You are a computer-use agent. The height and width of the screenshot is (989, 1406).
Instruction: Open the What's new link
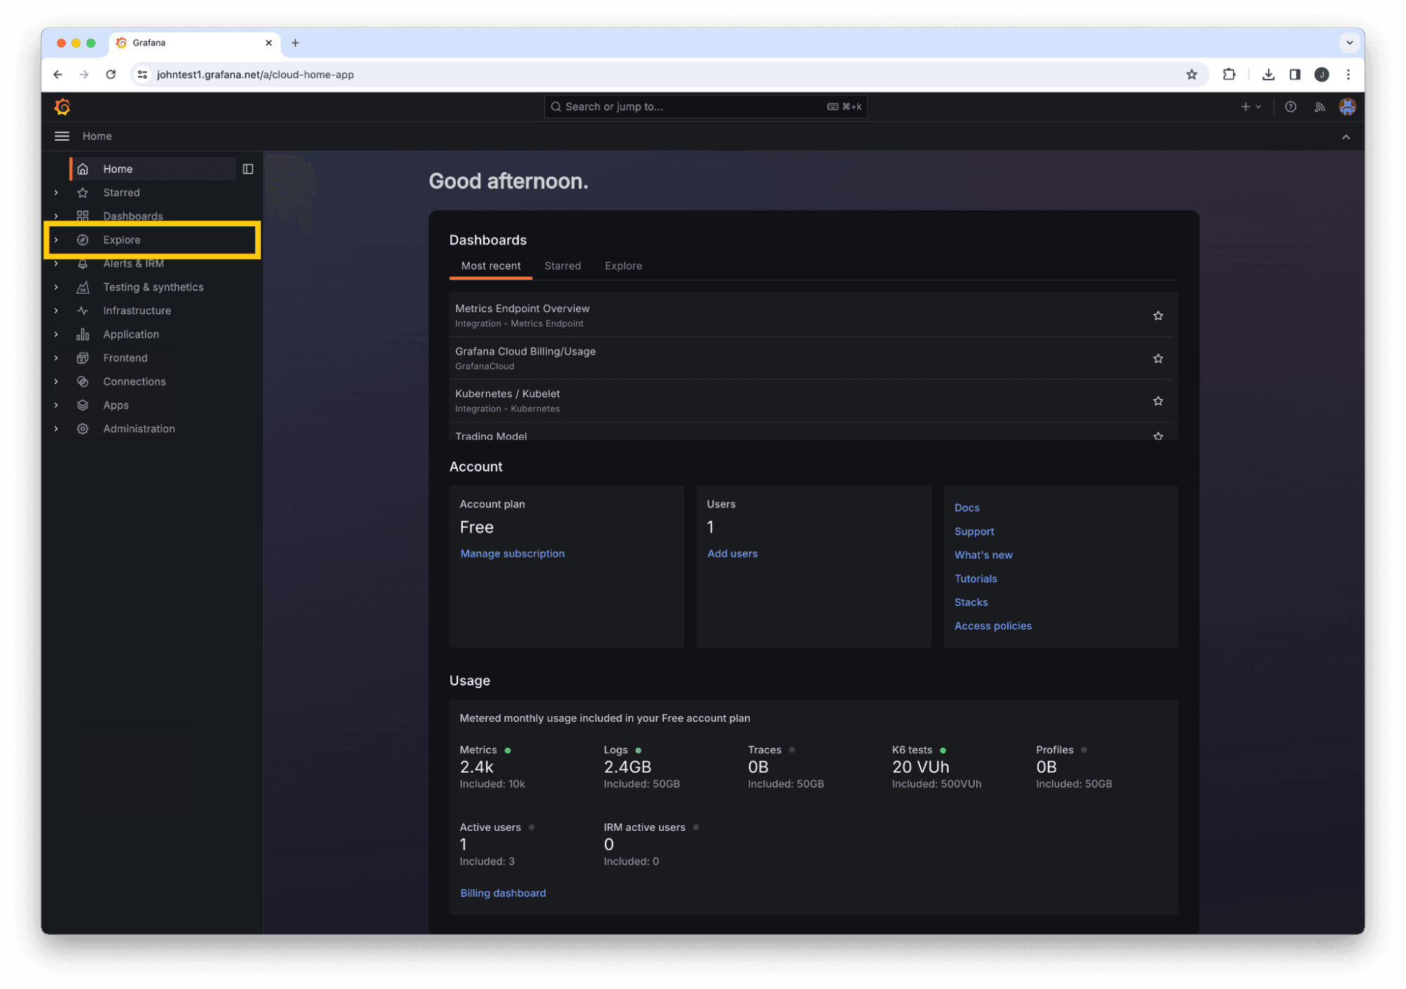(x=983, y=555)
